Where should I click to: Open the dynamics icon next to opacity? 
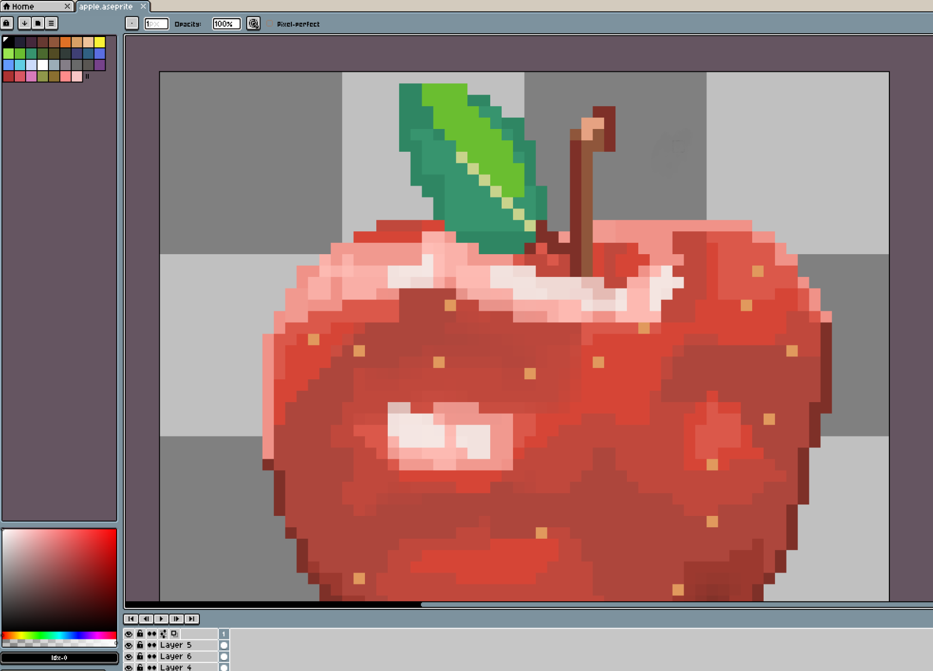click(x=253, y=23)
